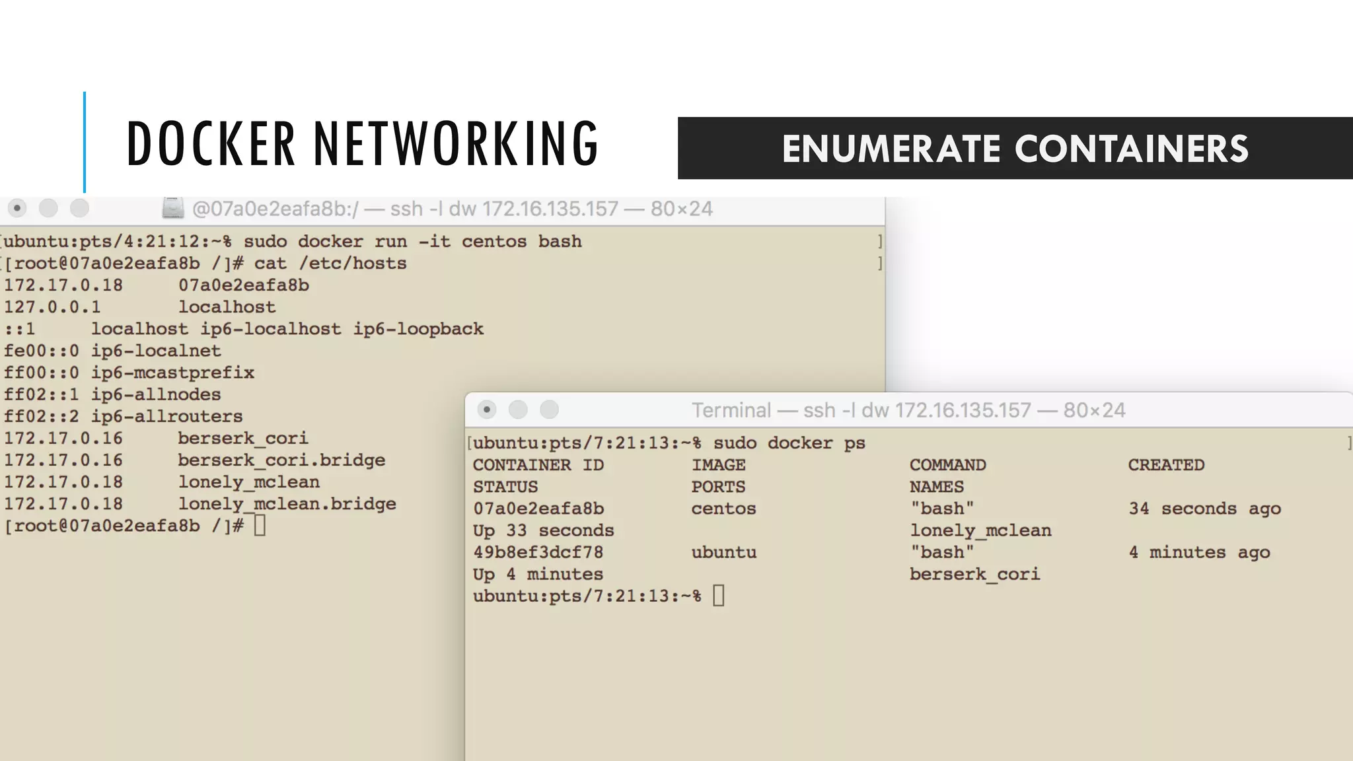The height and width of the screenshot is (761, 1353).
Task: Click the 'fe00::0 ip6-localnet' line
Action: coord(112,351)
